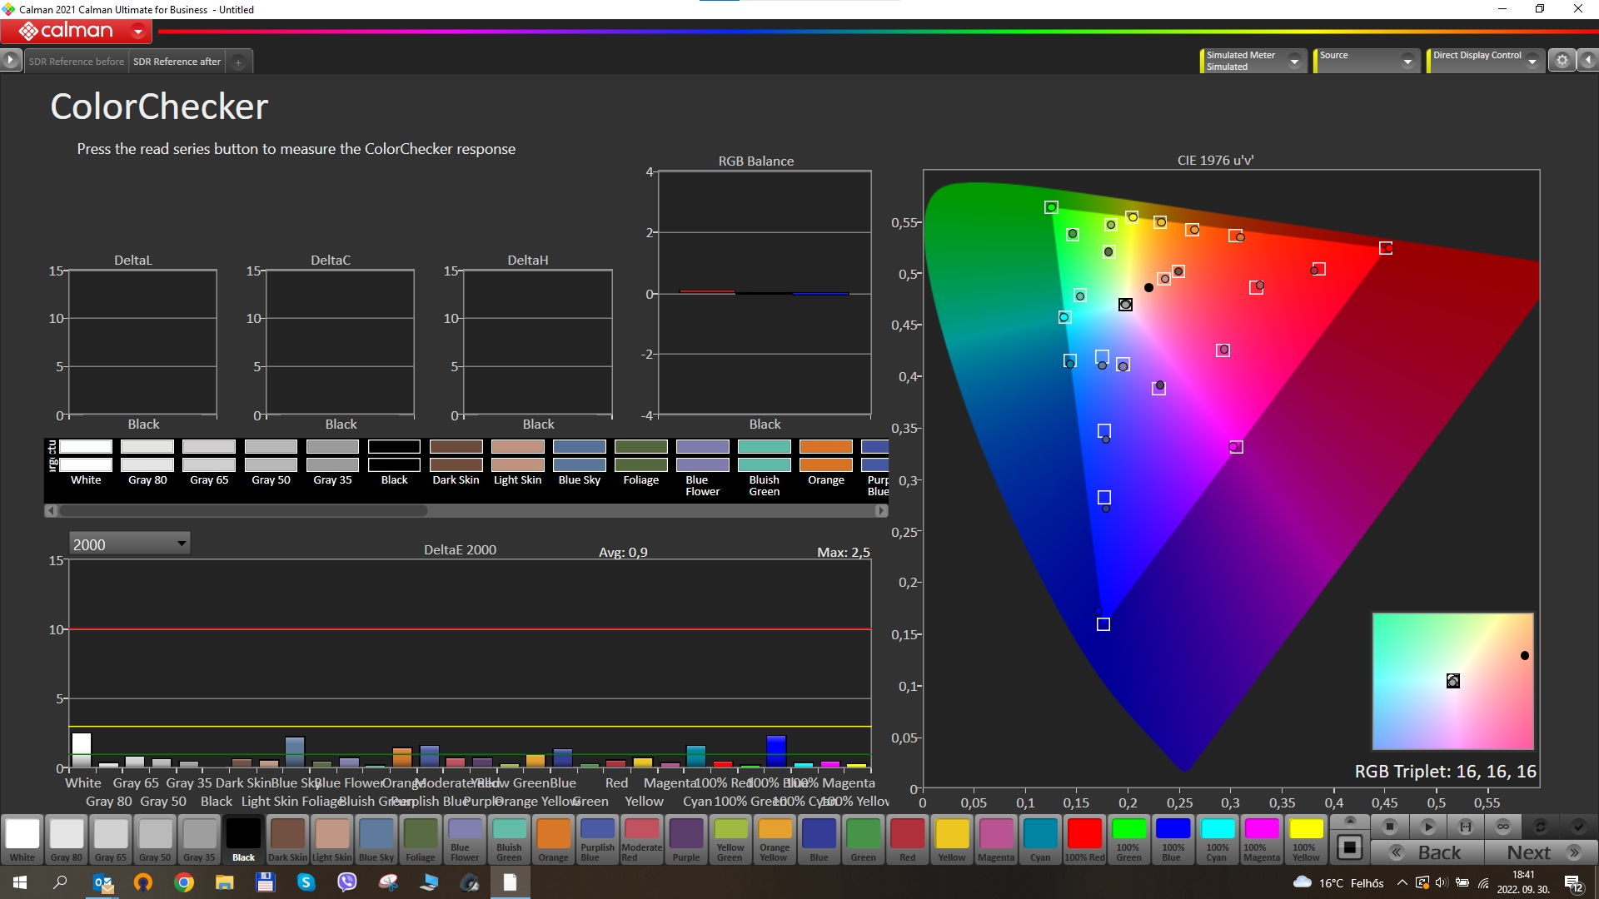Click the collapse right panel arrow icon
The image size is (1599, 899).
point(1588,60)
